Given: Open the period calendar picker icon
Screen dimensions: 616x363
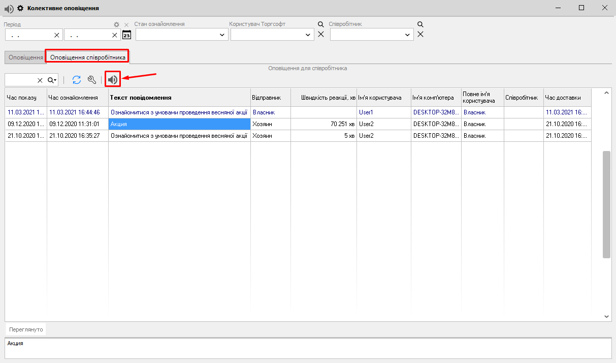Looking at the screenshot, I should click(x=127, y=35).
